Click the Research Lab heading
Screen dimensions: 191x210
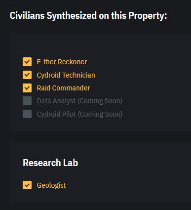(50, 163)
